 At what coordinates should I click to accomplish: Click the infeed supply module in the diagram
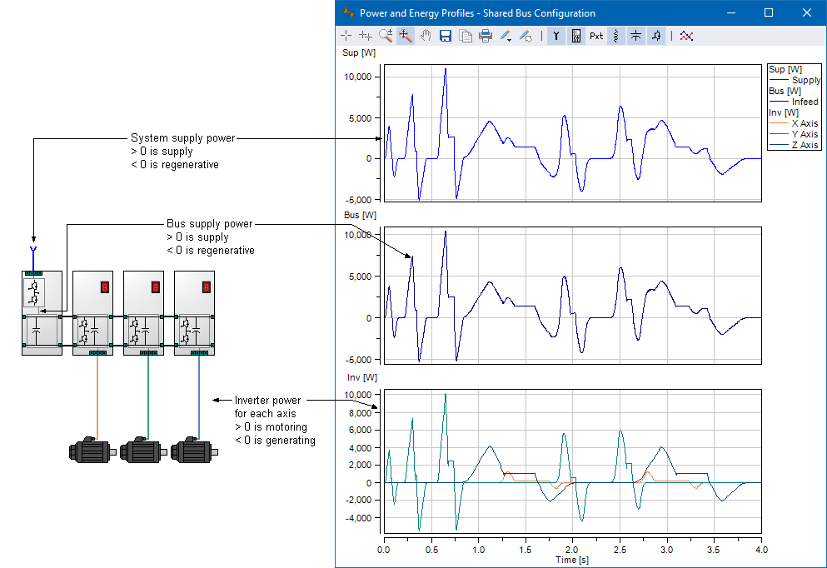pos(42,312)
